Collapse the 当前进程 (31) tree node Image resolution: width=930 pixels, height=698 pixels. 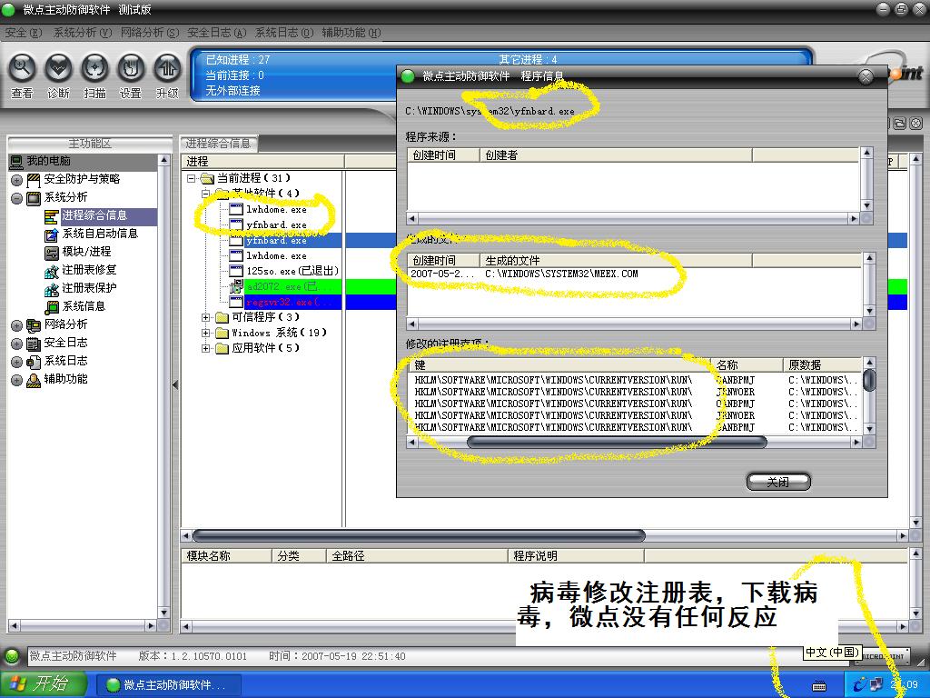(191, 178)
